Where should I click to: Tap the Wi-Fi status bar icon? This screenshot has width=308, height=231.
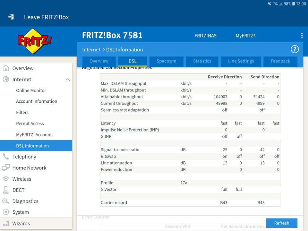point(276,4)
